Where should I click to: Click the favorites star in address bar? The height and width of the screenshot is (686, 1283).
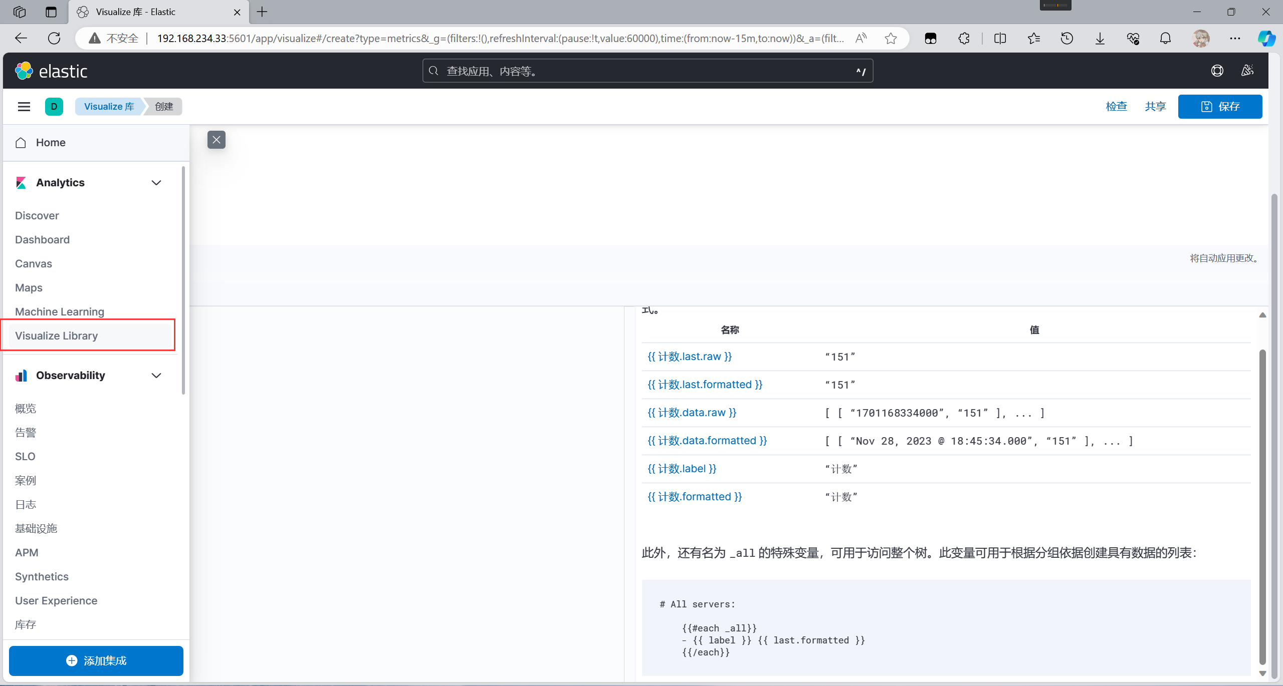[x=891, y=39]
